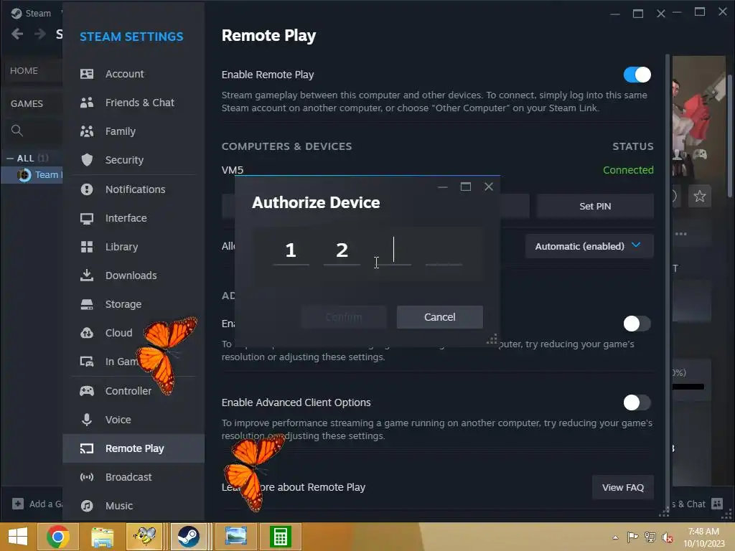Select Storage drive icon
735x551 pixels.
pyautogui.click(x=87, y=304)
